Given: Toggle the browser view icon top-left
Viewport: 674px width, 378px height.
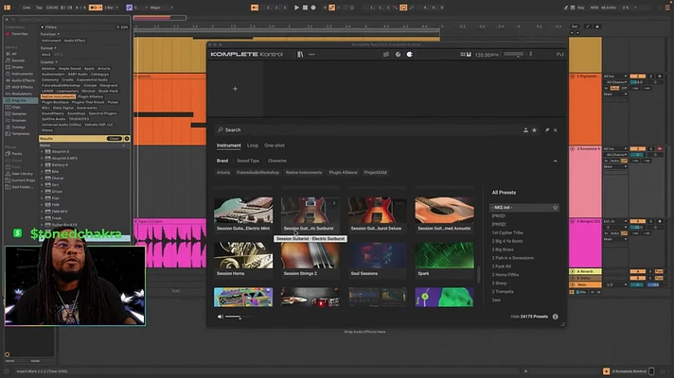Looking at the screenshot, I should (8, 8).
